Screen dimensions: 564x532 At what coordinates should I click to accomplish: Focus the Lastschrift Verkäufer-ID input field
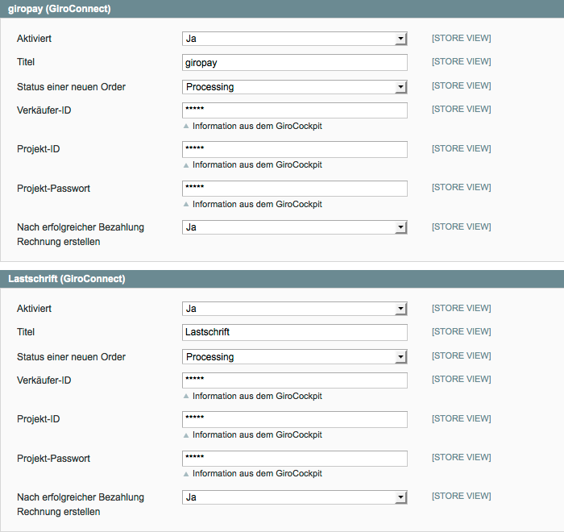tap(295, 380)
